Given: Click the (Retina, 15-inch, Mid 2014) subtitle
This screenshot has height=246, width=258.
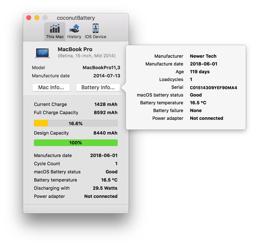Looking at the screenshot, I should [x=87, y=56].
